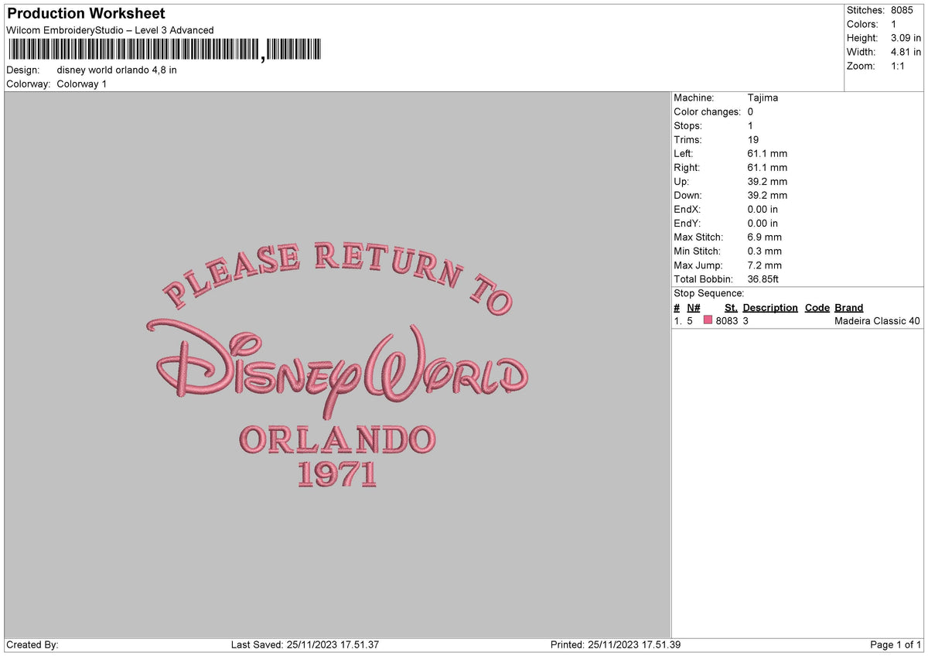Click the Right value 61.1 mm
This screenshot has height=656, width=928.
767,167
